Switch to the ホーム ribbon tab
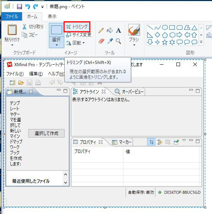Viewport: 212px width, 214px height. tap(32, 17)
